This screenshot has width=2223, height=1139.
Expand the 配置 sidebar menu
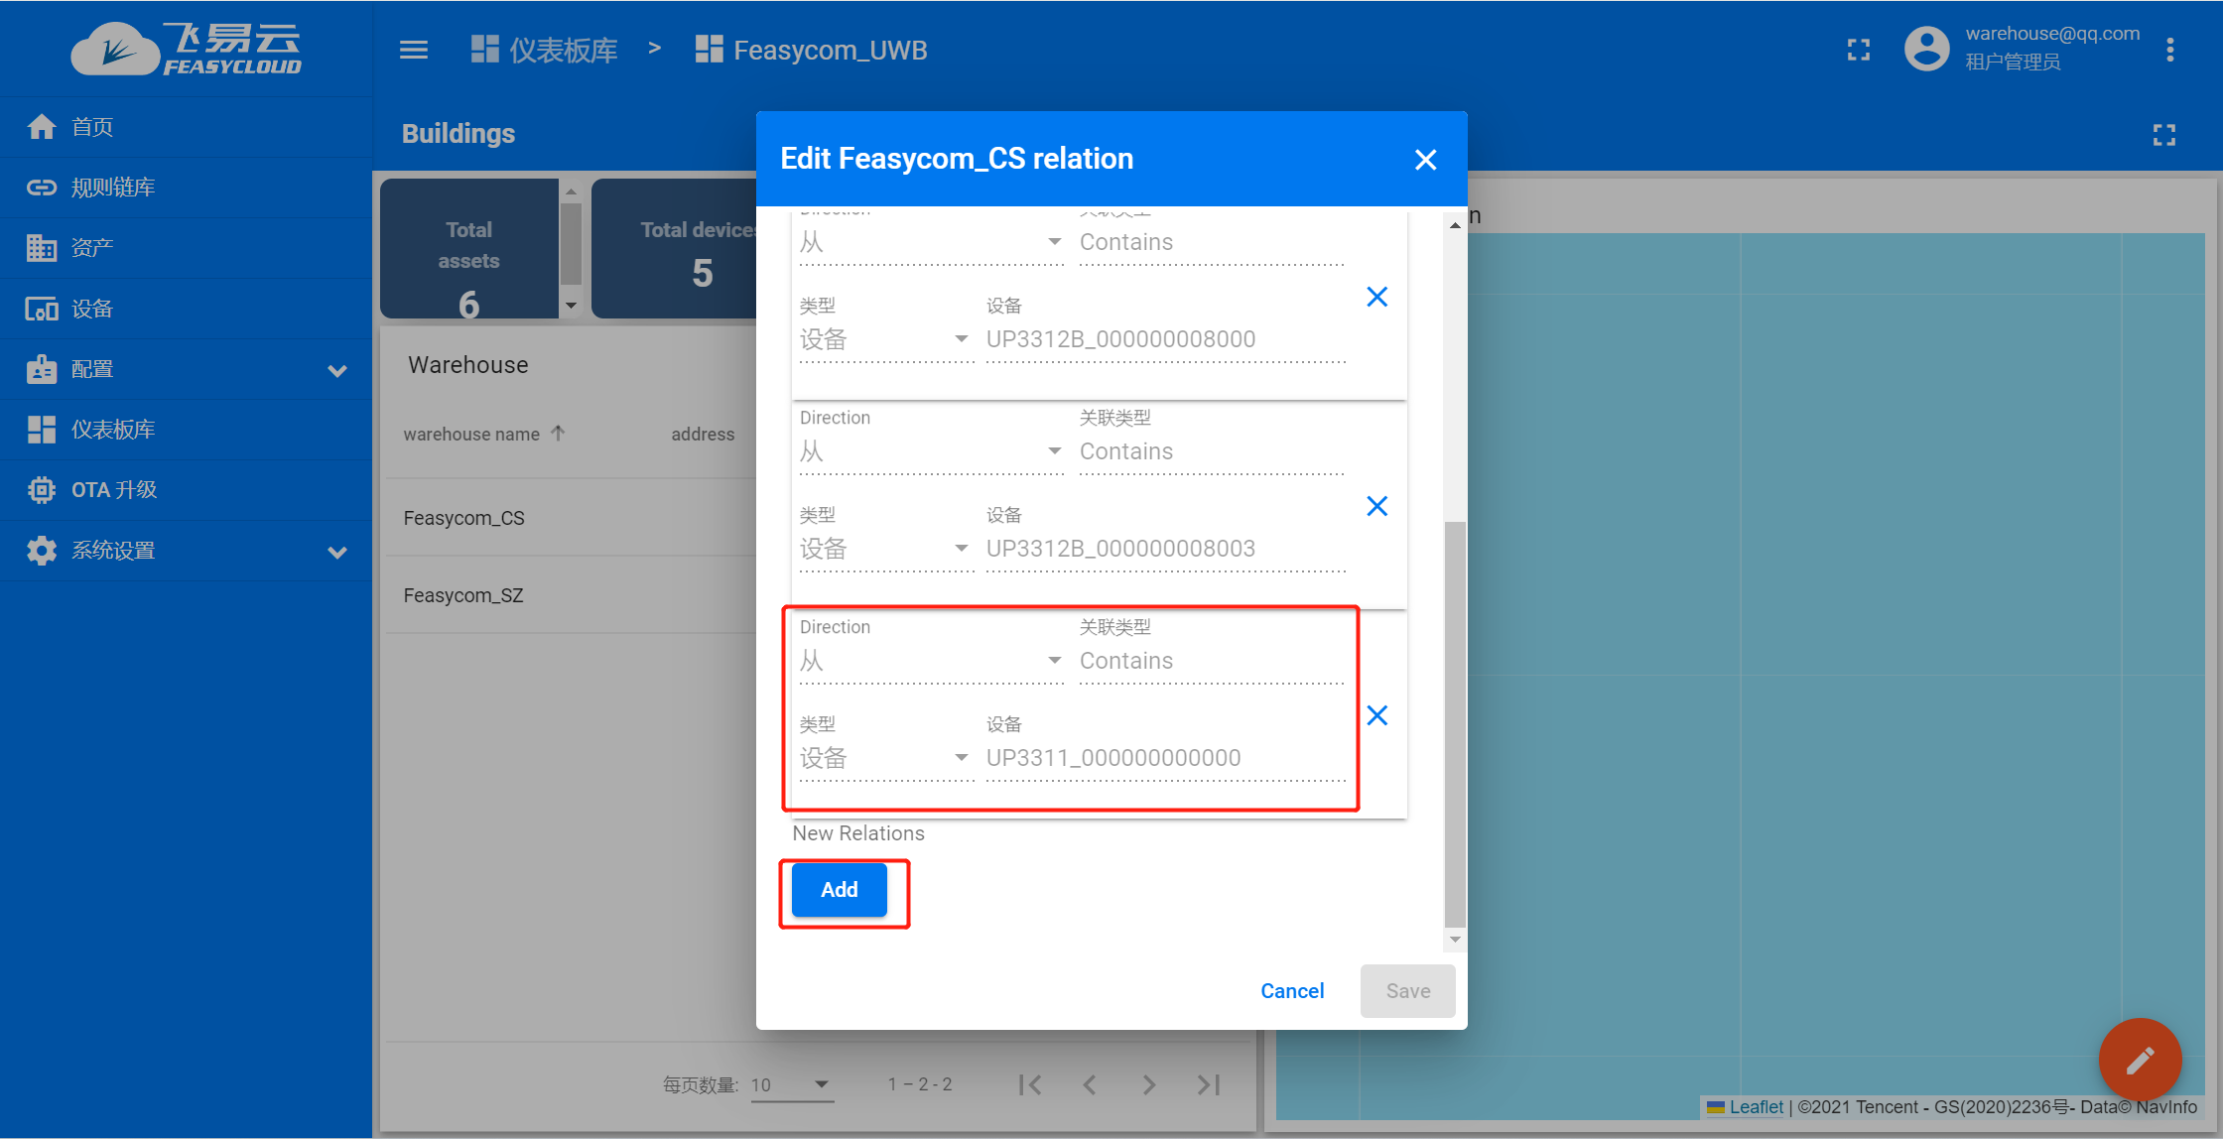[336, 370]
